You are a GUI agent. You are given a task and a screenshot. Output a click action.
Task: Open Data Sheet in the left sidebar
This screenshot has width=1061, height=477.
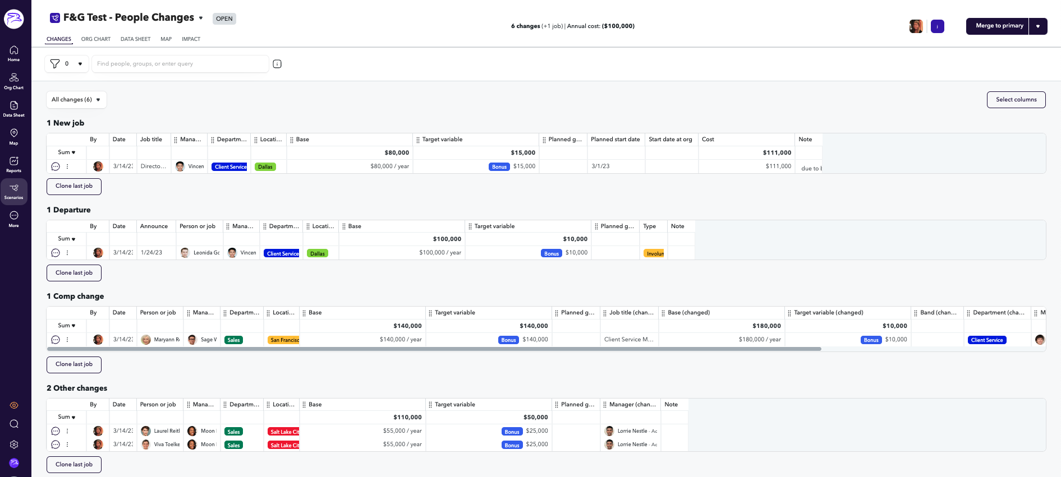coord(14,108)
